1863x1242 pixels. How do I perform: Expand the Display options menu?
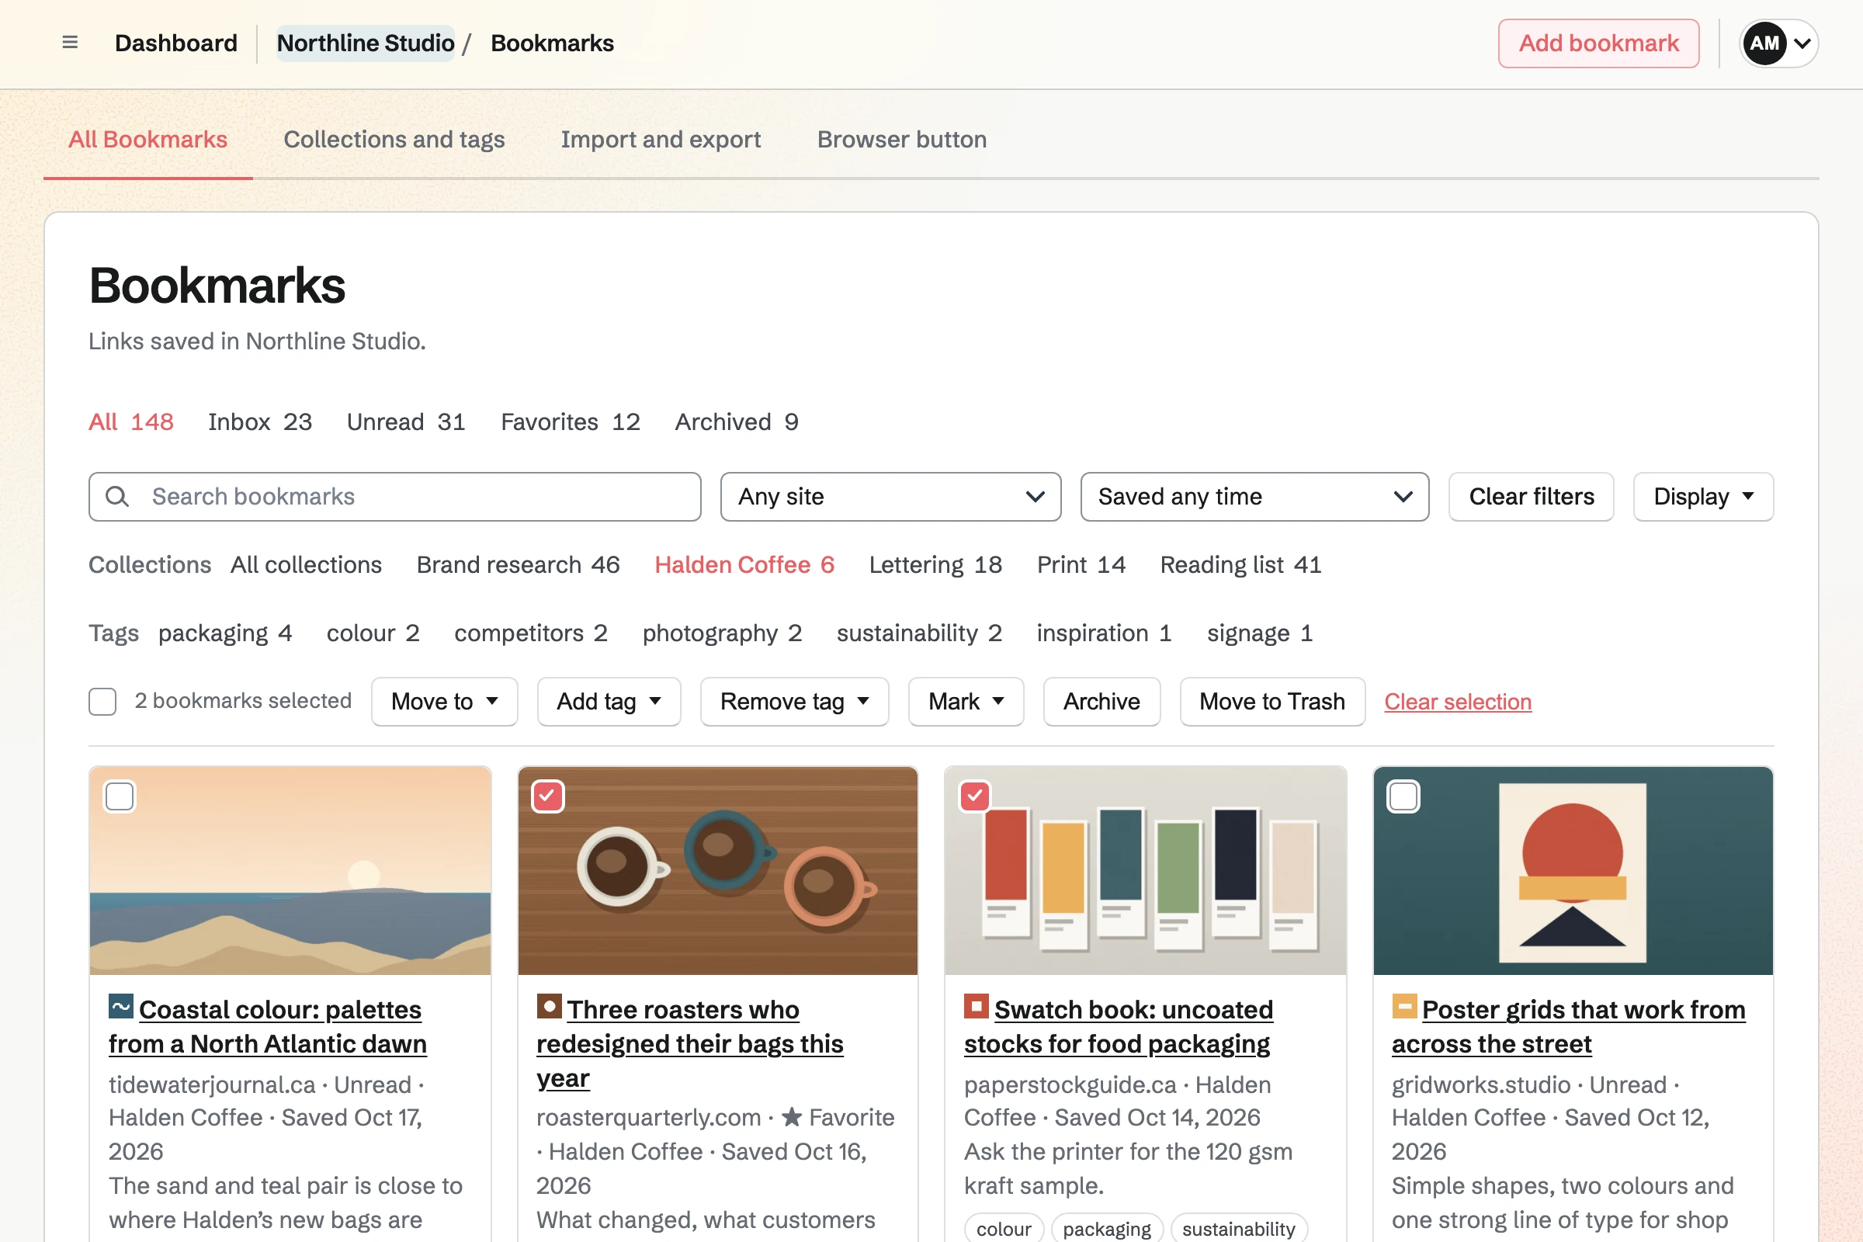tap(1703, 497)
